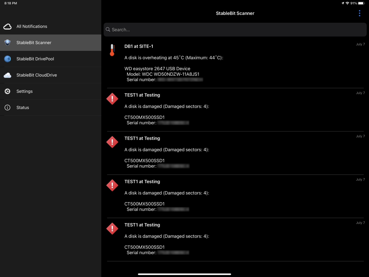Click the CloudDrive cloud icon
This screenshot has width=369, height=277.
(x=8, y=75)
